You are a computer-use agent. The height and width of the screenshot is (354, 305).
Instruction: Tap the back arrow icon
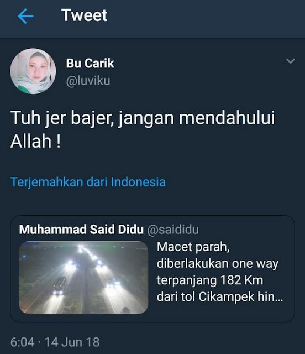pyautogui.click(x=25, y=16)
